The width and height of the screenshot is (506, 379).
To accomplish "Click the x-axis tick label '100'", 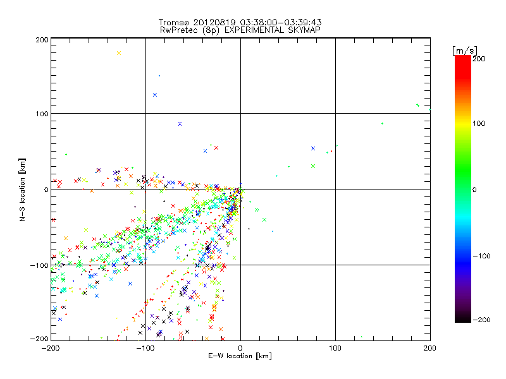I will click(x=335, y=348).
